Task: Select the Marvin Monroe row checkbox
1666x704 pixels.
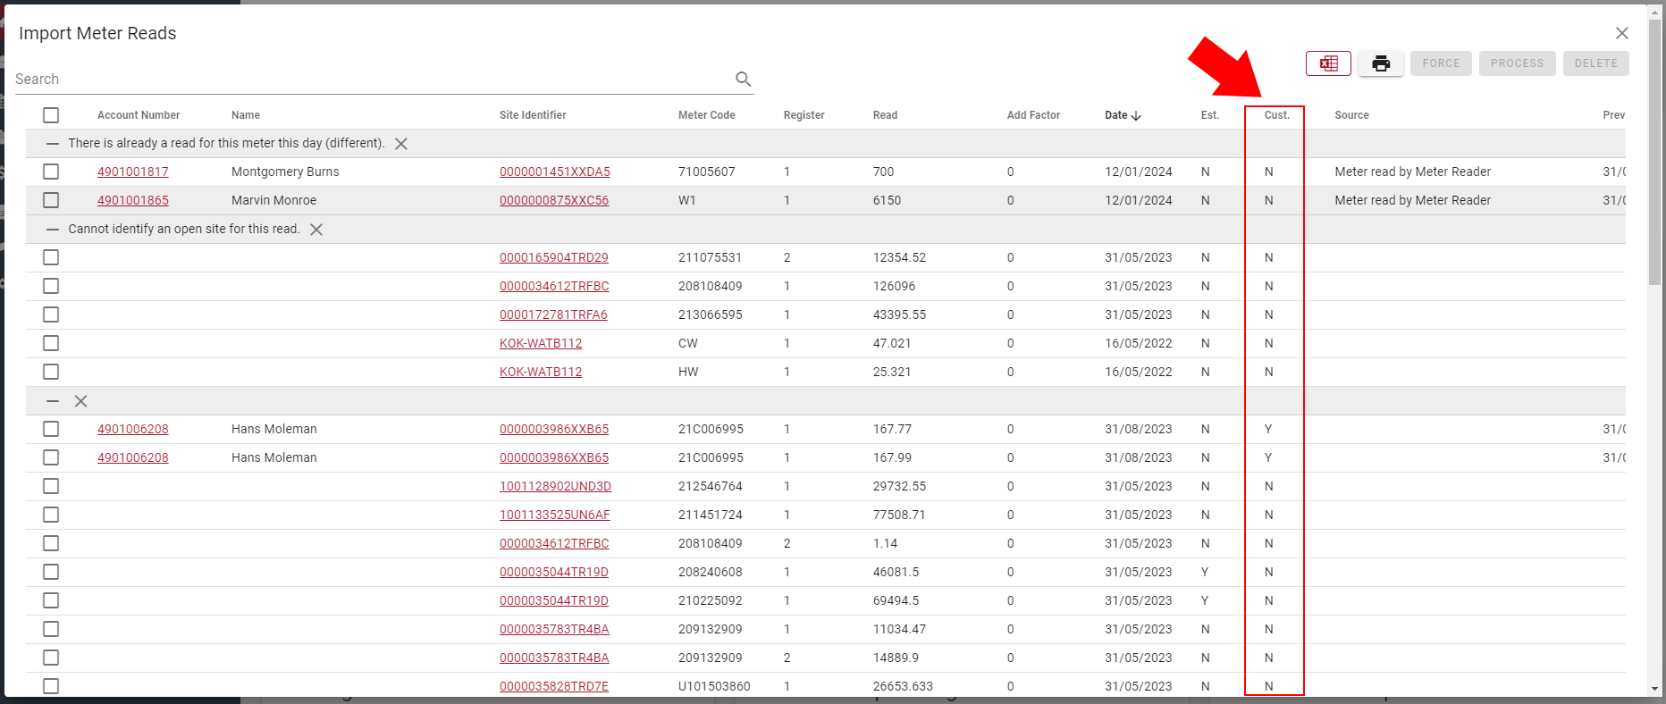Action: pos(51,200)
